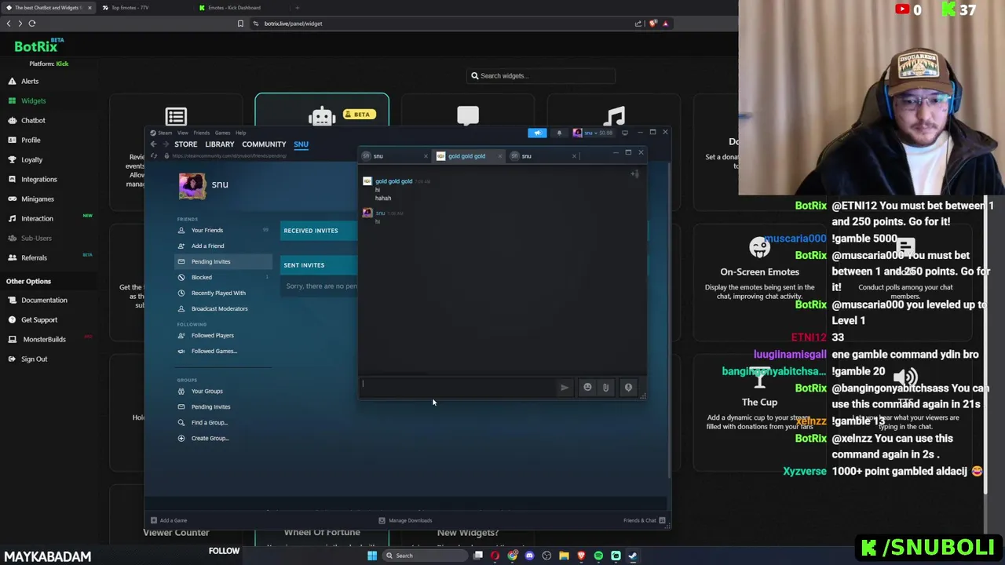The image size is (1005, 565).
Task: Close the gold gold gold chat tab
Action: (x=499, y=156)
